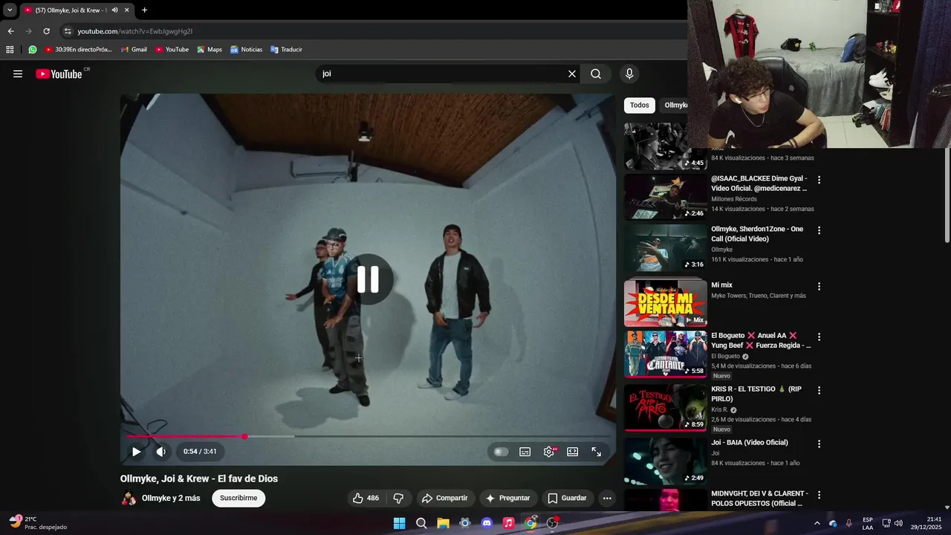
Task: Open Discord from the taskbar
Action: [x=487, y=523]
